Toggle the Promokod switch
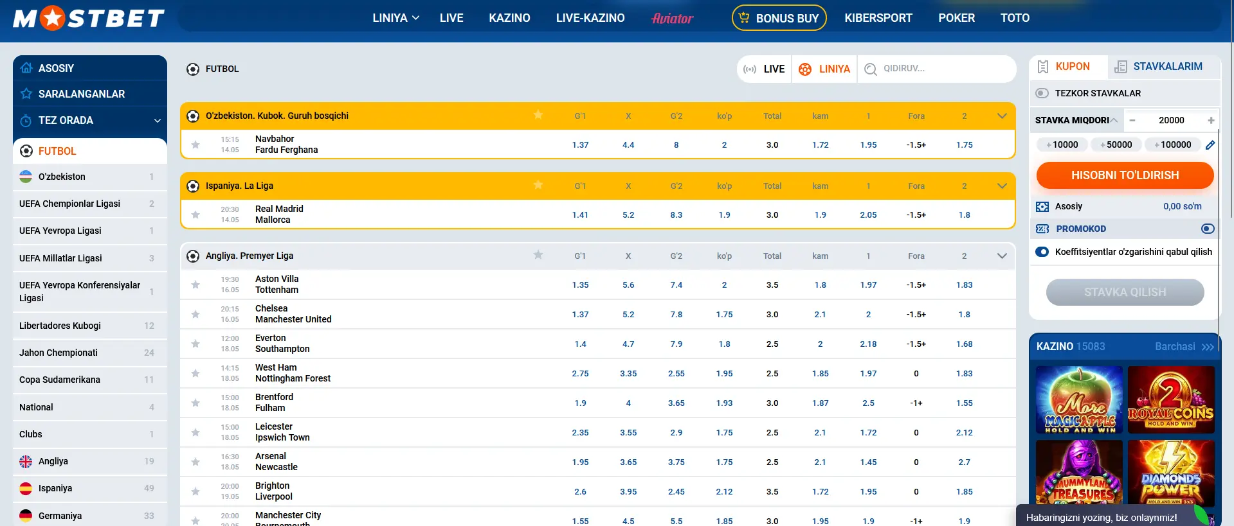 tap(1208, 229)
